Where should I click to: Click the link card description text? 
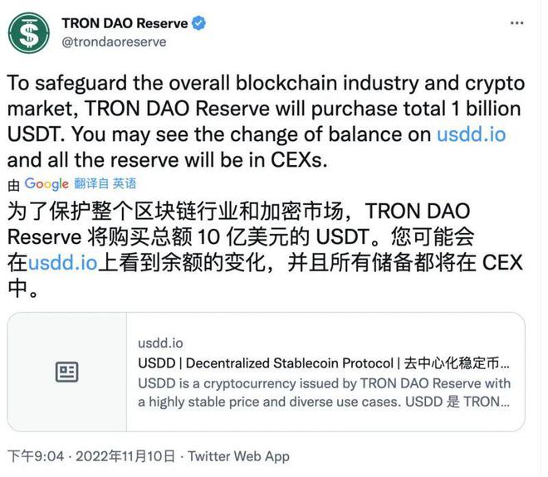324,392
